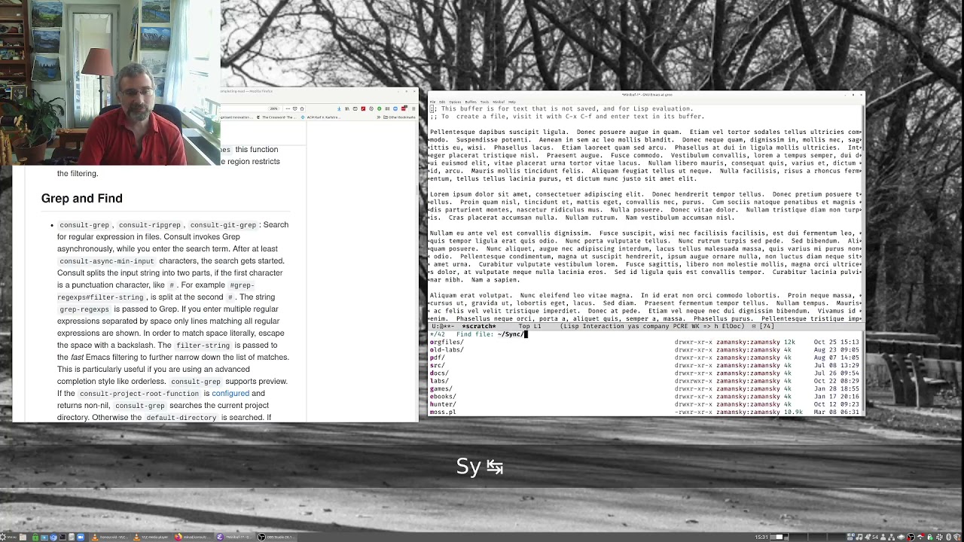Select moss.pl in the completion list
This screenshot has height=542, width=964.
[645, 412]
